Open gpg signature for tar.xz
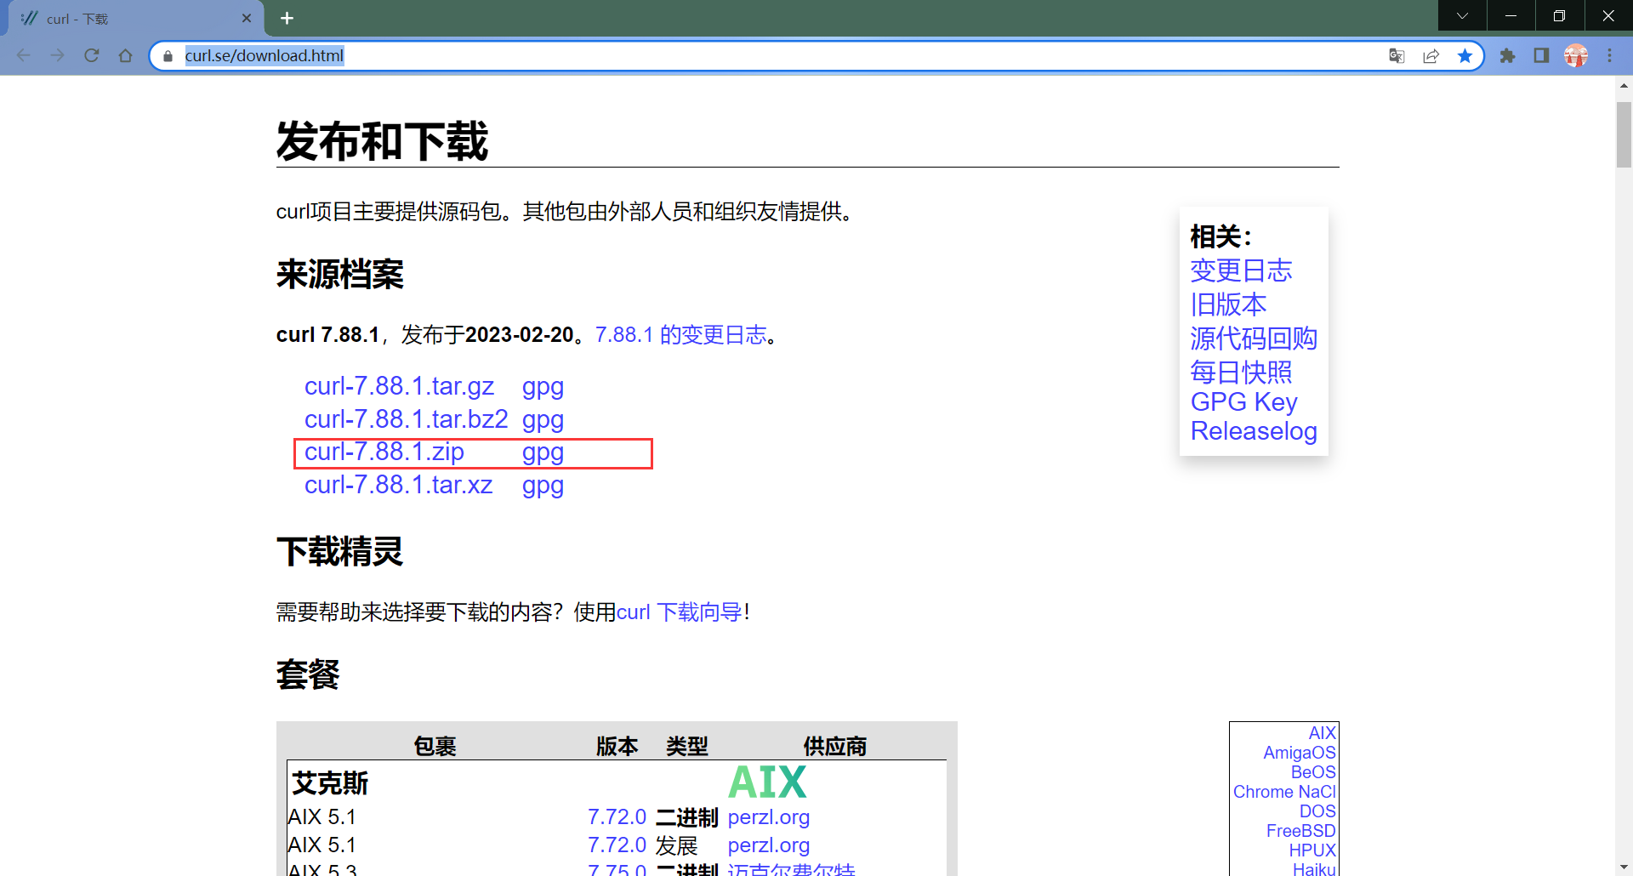1633x876 pixels. point(543,486)
